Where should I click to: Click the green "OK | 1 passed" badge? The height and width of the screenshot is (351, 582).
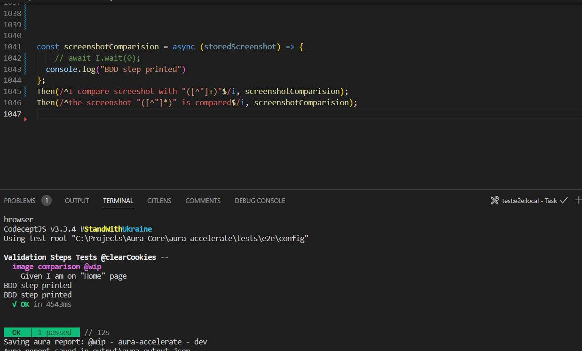click(x=41, y=332)
